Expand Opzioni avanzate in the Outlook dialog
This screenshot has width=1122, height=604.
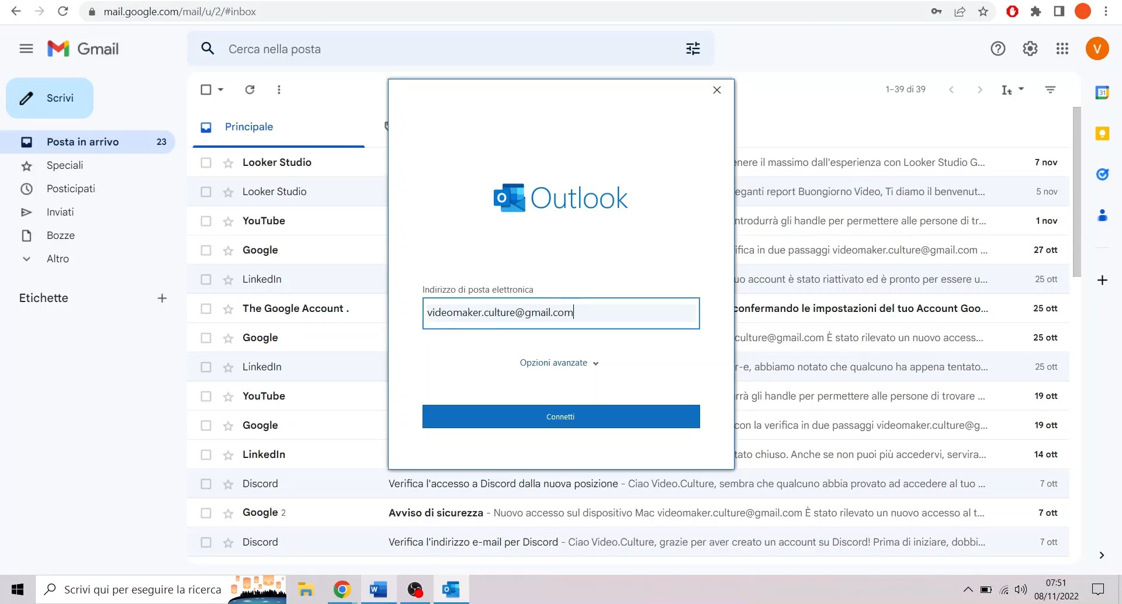pos(559,362)
